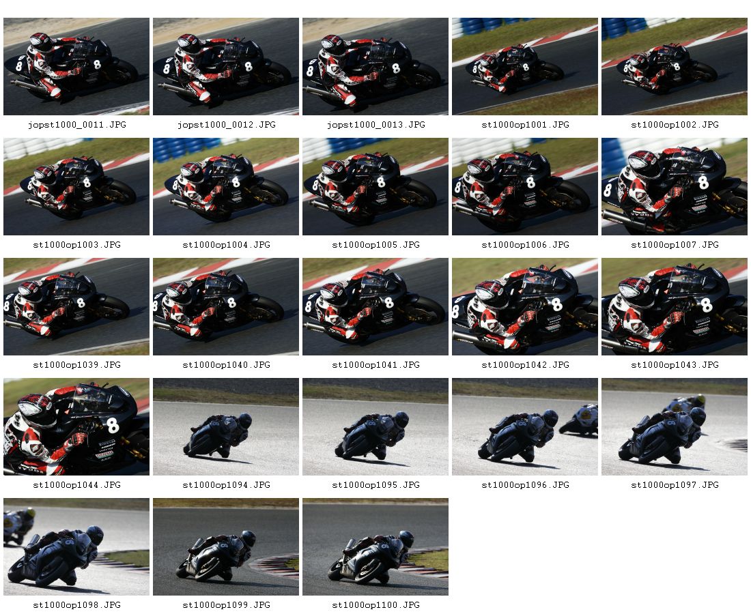Open thumbnail jopst1000_0011.JPG
Screen dimensions: 751x614
click(x=76, y=67)
